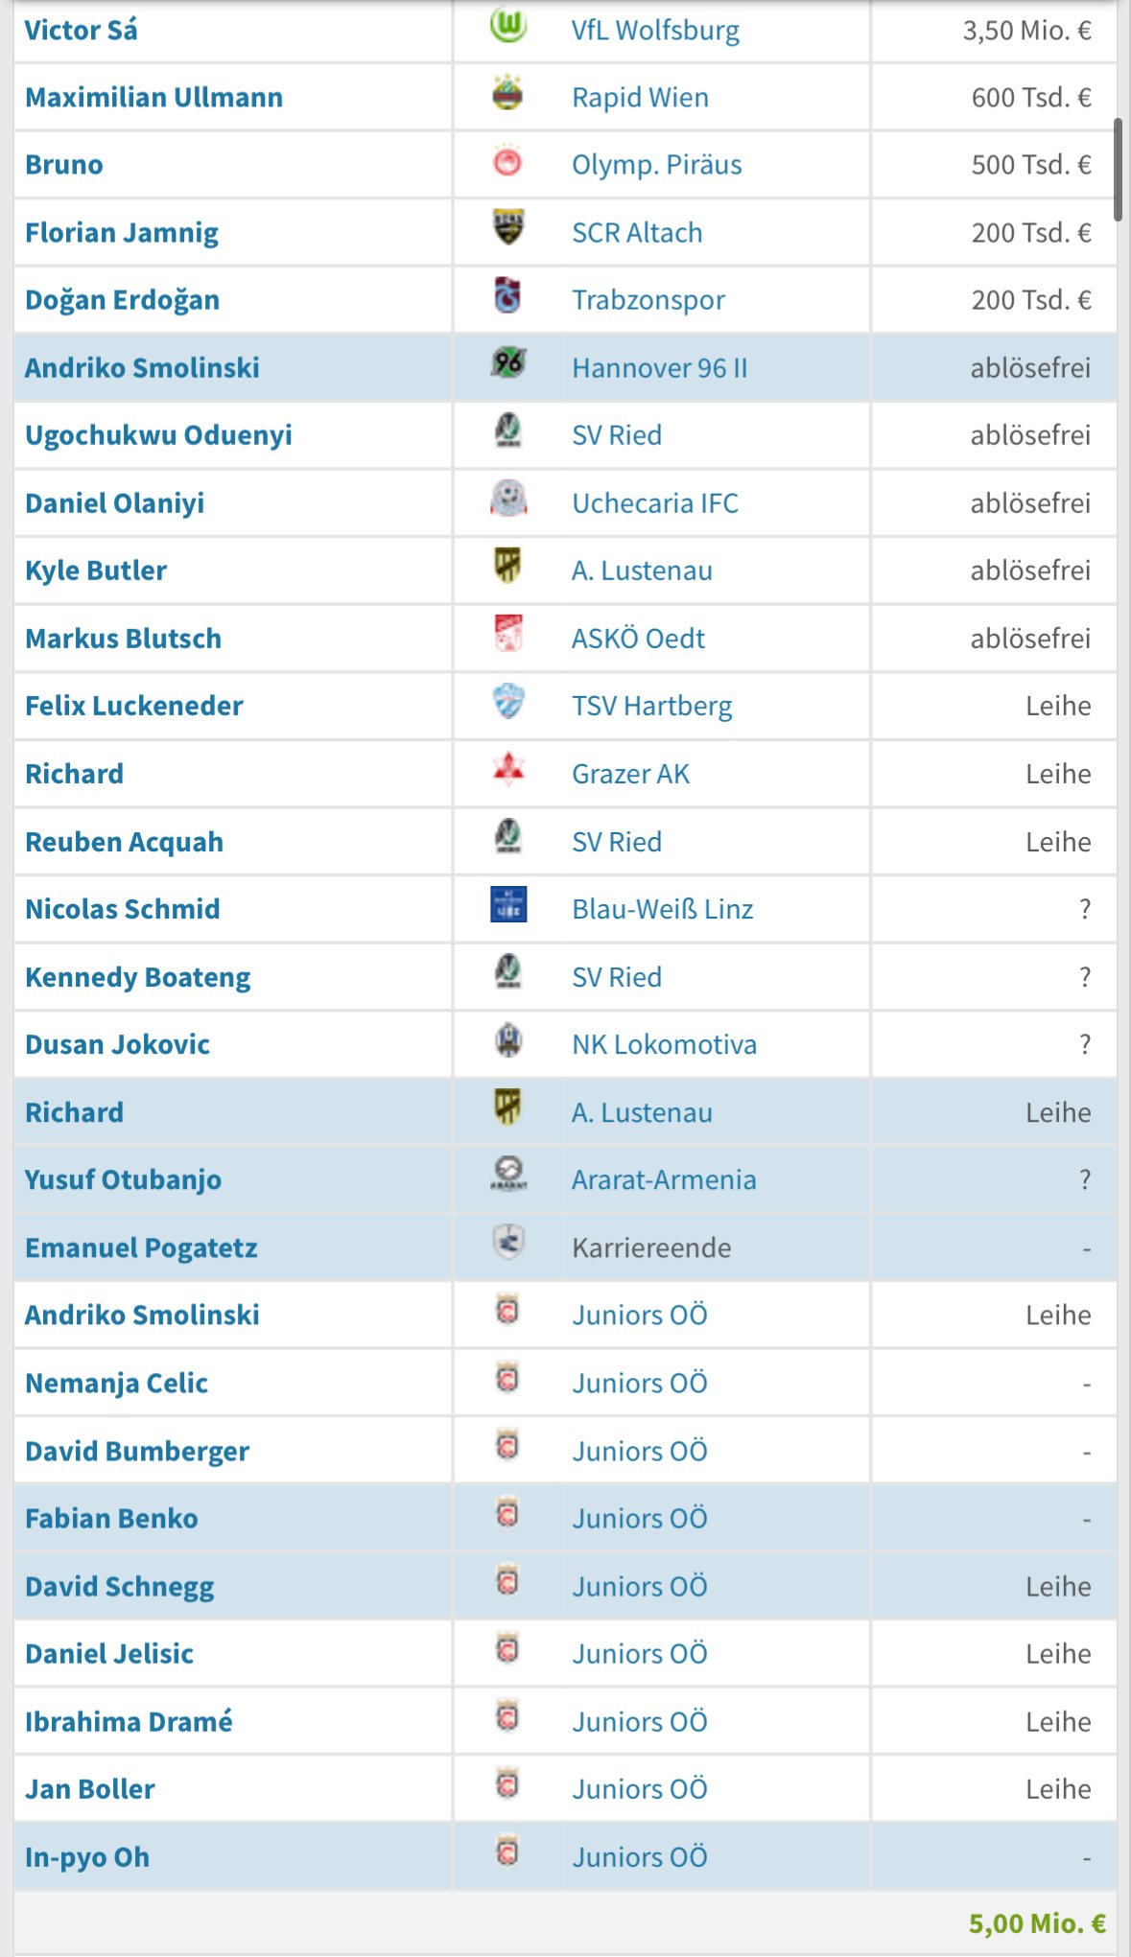Open Maximilian Ullmann player link
The width and height of the screenshot is (1131, 1957).
pyautogui.click(x=153, y=98)
